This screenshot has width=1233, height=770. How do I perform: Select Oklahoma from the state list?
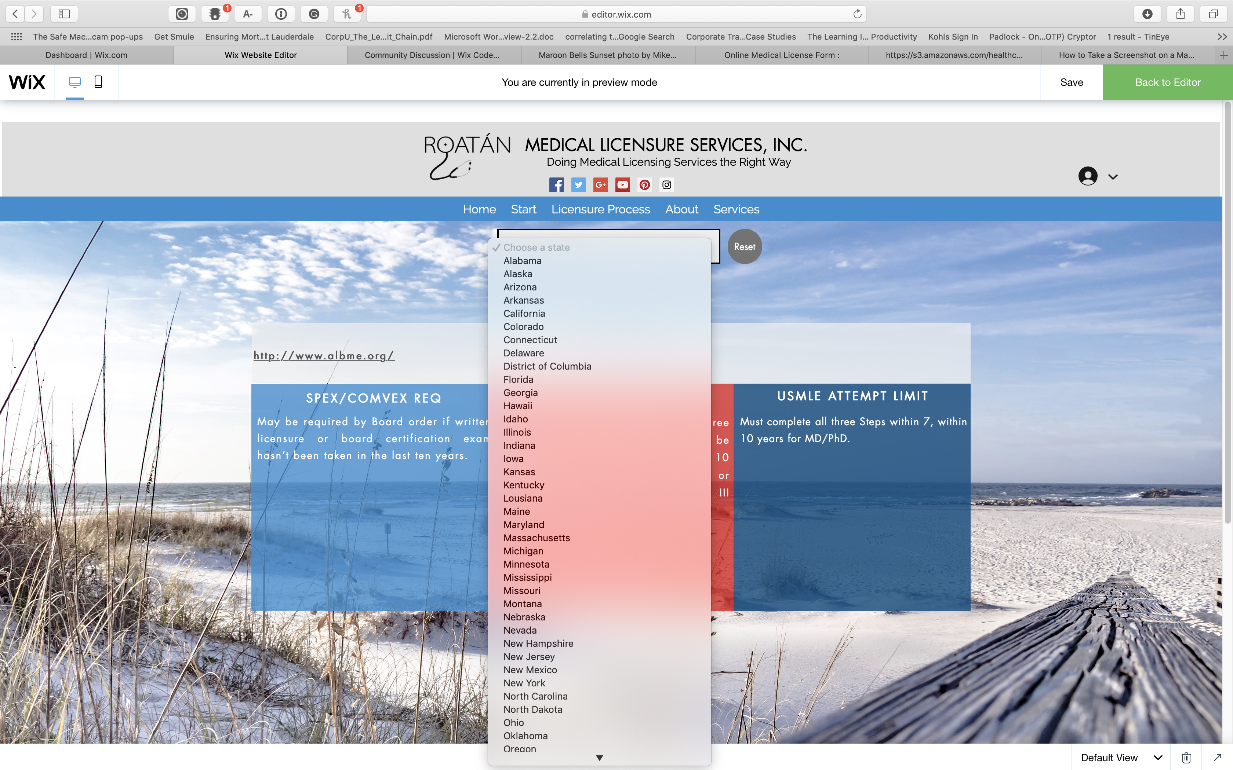point(599,736)
